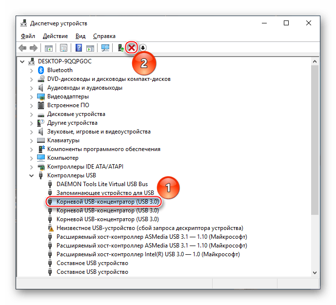Screen dimensions: 336x305
Task: Click the Другие устройства question icon
Action: 40,123
